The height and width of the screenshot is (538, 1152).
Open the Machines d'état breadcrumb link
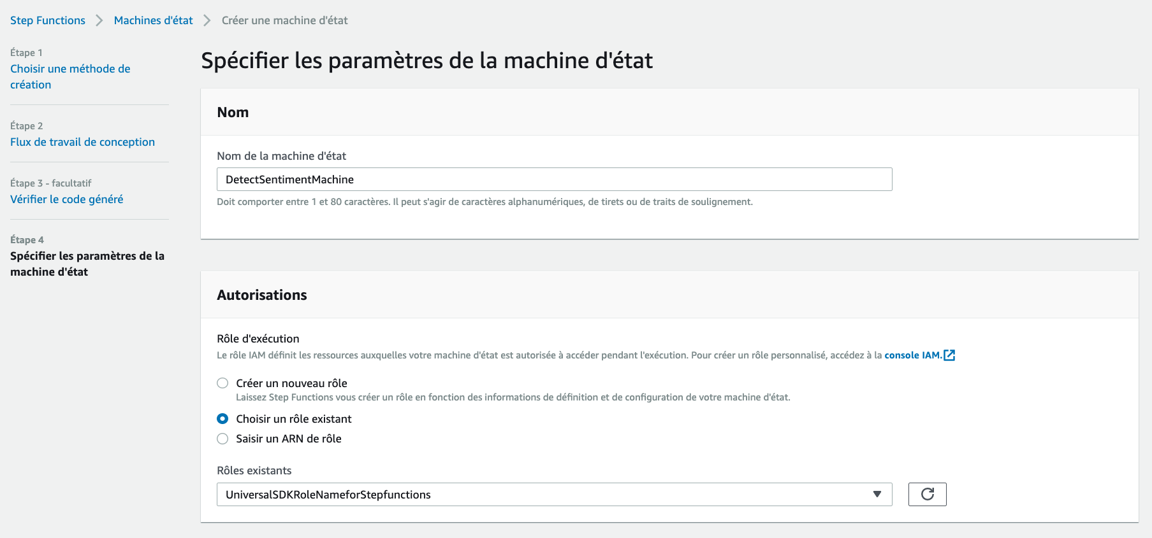point(153,20)
